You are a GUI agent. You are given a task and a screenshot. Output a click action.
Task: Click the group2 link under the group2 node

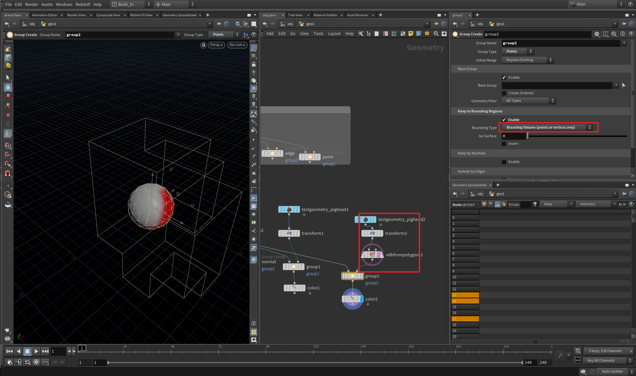(x=372, y=283)
